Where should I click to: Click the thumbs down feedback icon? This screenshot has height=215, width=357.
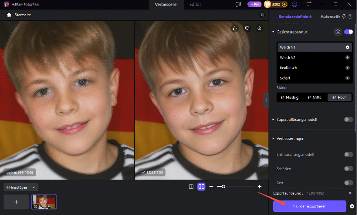coord(247,28)
